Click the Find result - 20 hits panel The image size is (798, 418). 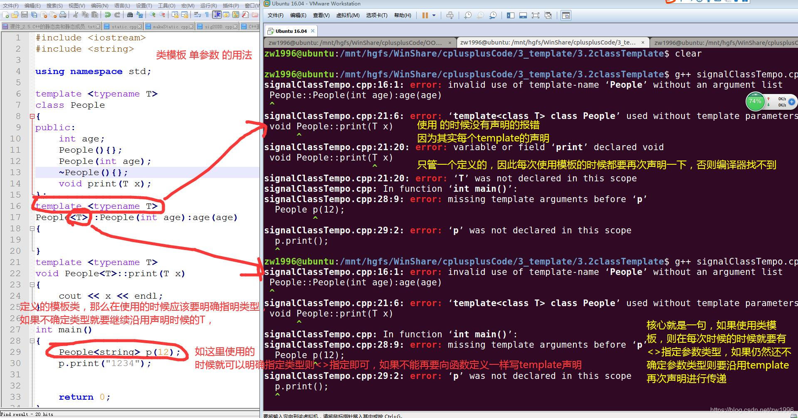click(27, 414)
